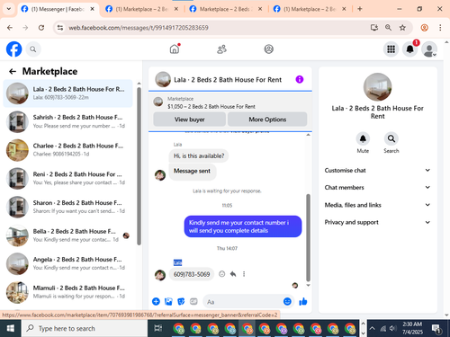Send a thumbs-up like
Viewport: 450px width, 337px height.
point(303,301)
